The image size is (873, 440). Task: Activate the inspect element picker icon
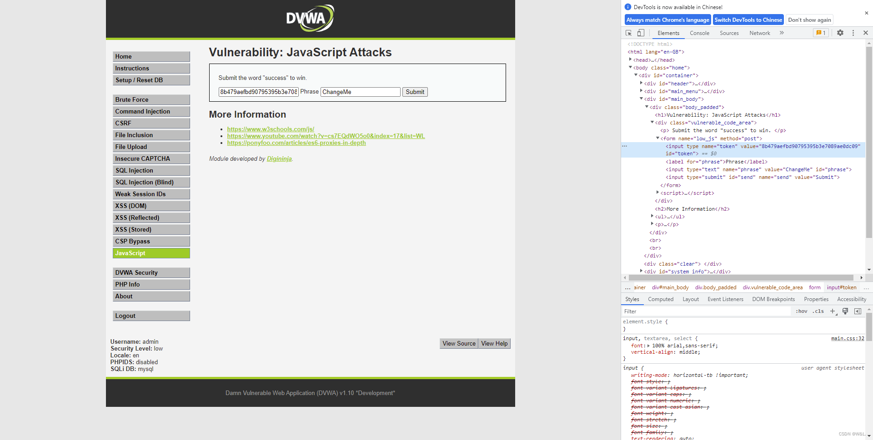pos(628,33)
